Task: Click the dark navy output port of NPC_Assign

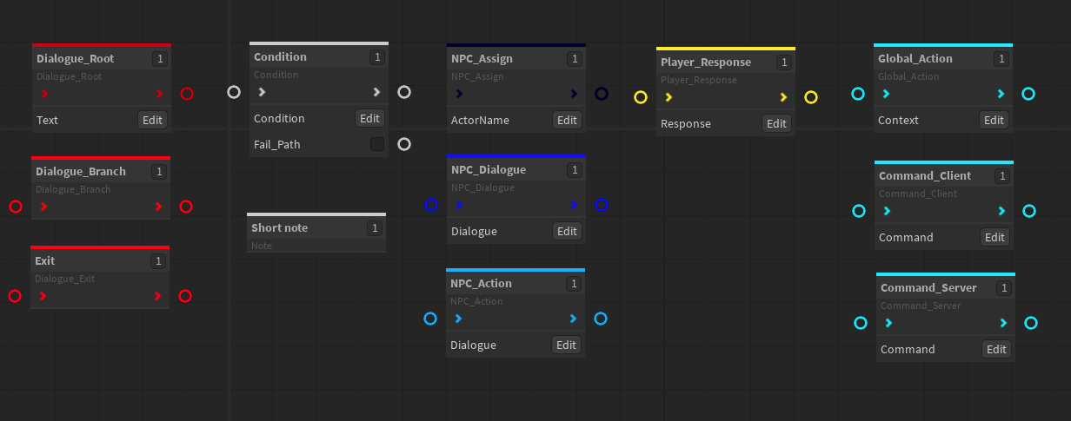Action: click(x=602, y=94)
